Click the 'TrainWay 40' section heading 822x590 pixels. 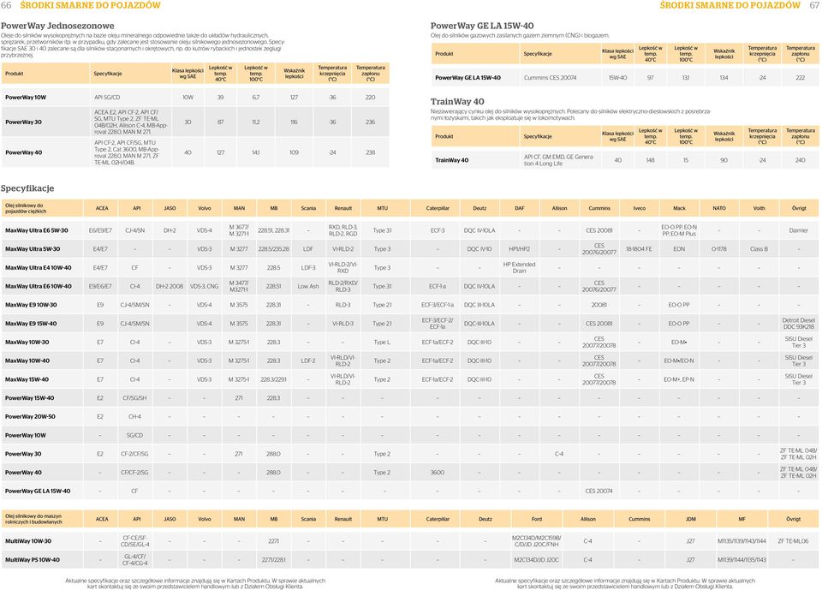(457, 102)
